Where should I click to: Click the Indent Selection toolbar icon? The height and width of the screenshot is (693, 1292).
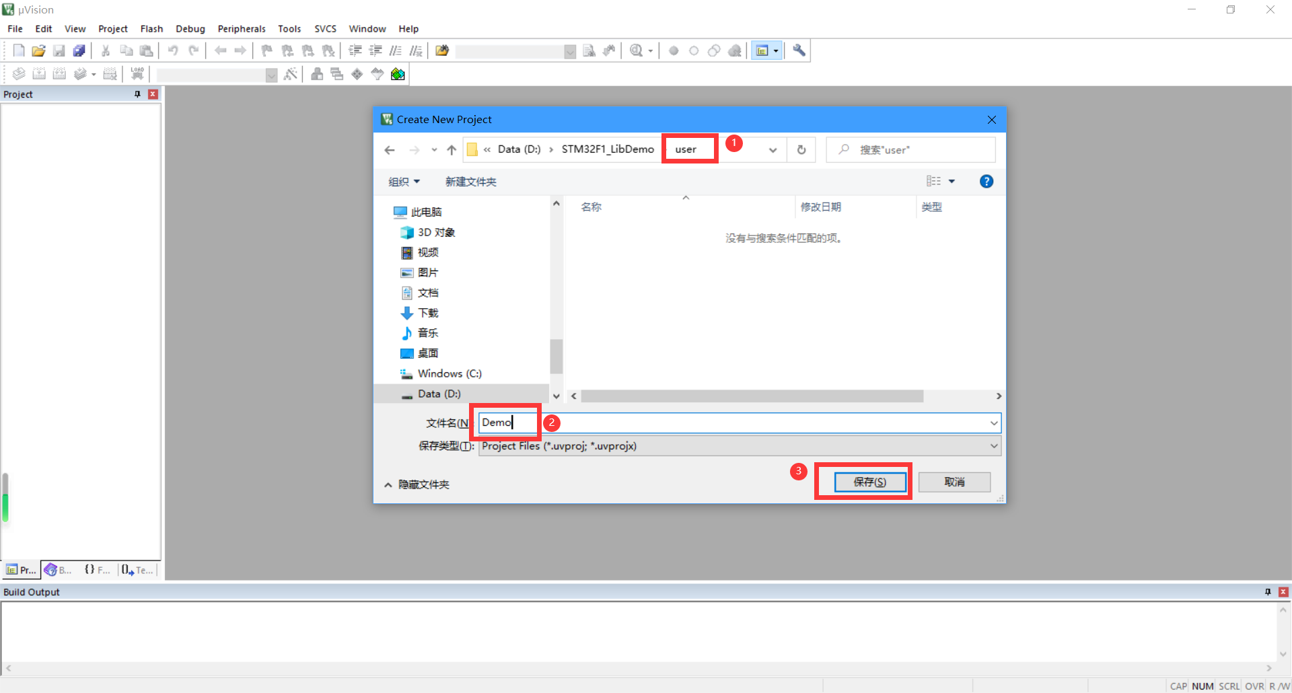[x=355, y=50]
